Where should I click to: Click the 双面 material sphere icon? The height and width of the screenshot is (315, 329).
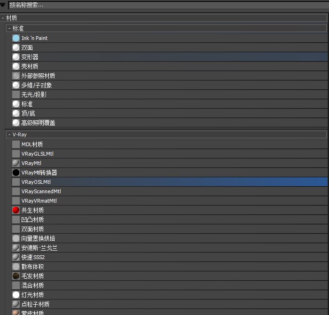click(x=16, y=47)
